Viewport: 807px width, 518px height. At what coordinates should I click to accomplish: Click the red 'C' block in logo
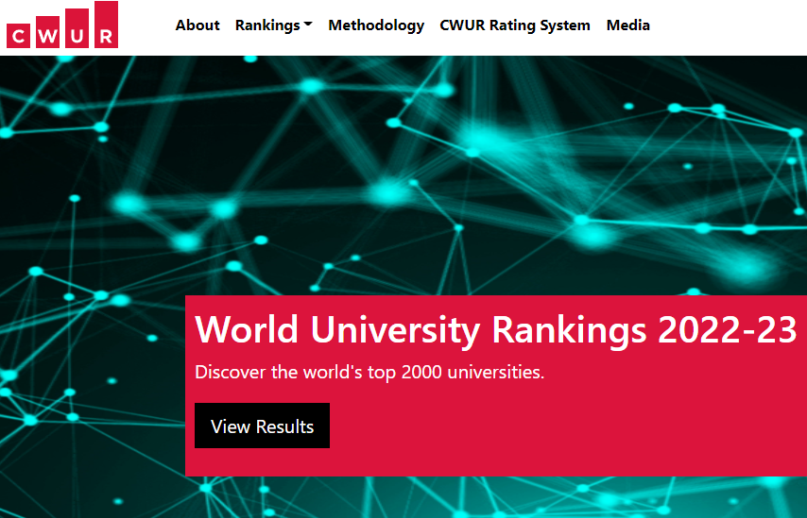[x=19, y=36]
